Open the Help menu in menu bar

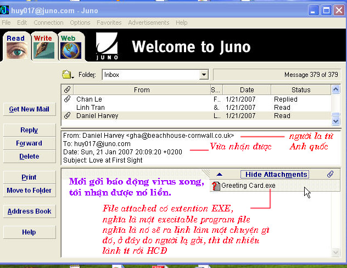pyautogui.click(x=182, y=23)
